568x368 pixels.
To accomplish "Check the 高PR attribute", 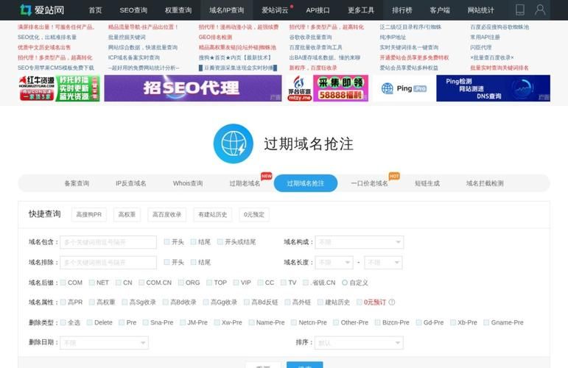I will tap(63, 302).
